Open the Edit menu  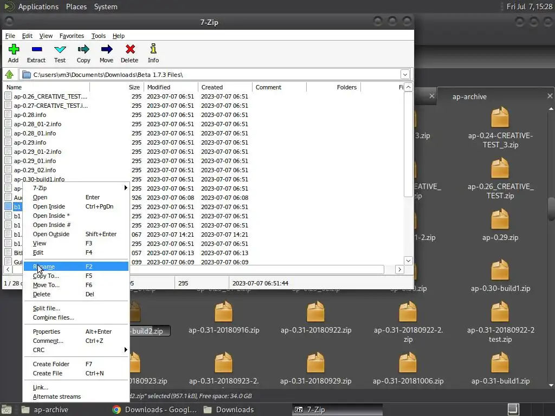coord(27,36)
